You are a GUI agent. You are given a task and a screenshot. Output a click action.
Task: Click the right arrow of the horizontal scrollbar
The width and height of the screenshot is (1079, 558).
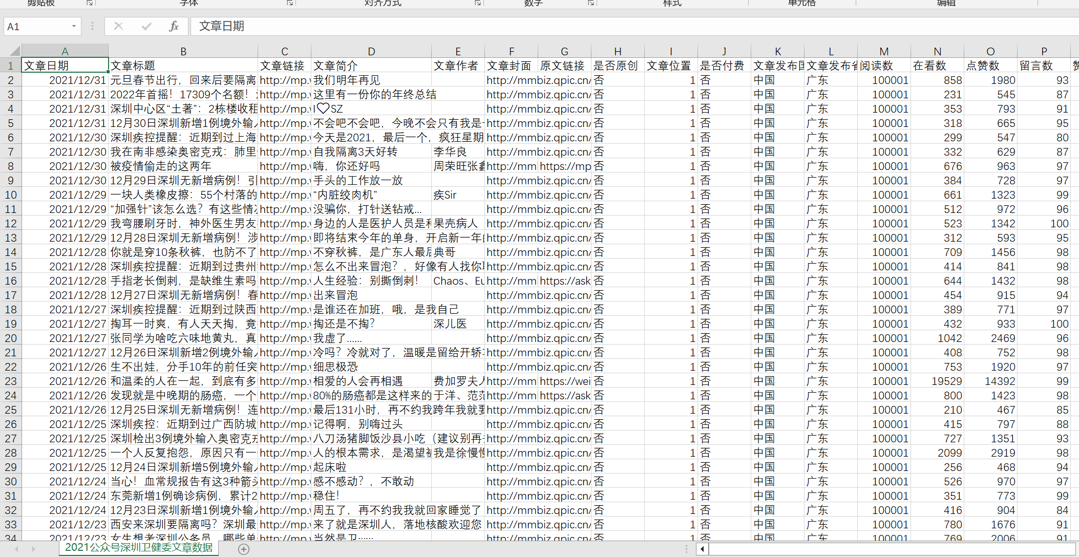point(1073,549)
